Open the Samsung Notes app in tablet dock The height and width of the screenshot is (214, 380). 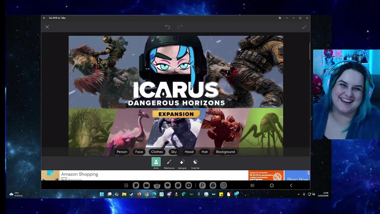click(136, 185)
